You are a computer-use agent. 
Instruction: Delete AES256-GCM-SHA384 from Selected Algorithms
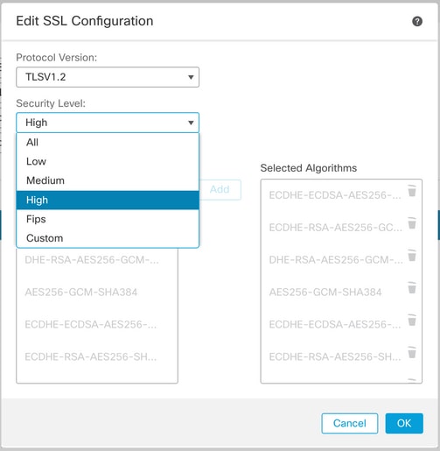click(x=412, y=288)
